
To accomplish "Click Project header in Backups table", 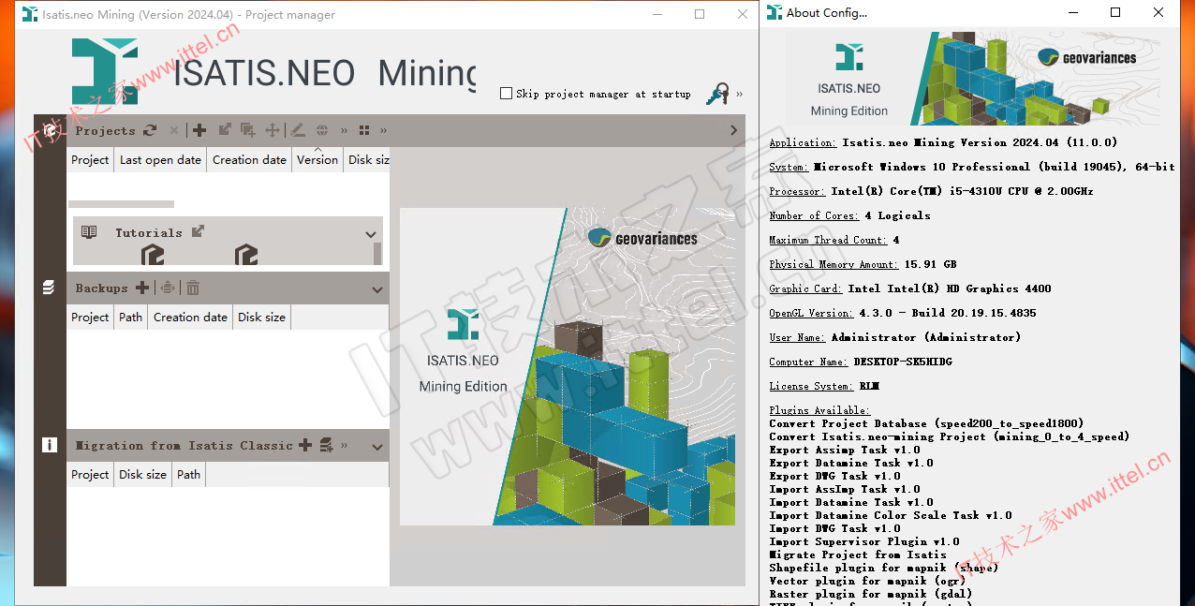I will (x=90, y=317).
